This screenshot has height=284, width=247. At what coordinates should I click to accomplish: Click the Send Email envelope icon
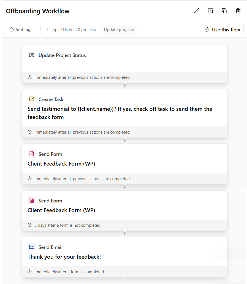click(32, 247)
